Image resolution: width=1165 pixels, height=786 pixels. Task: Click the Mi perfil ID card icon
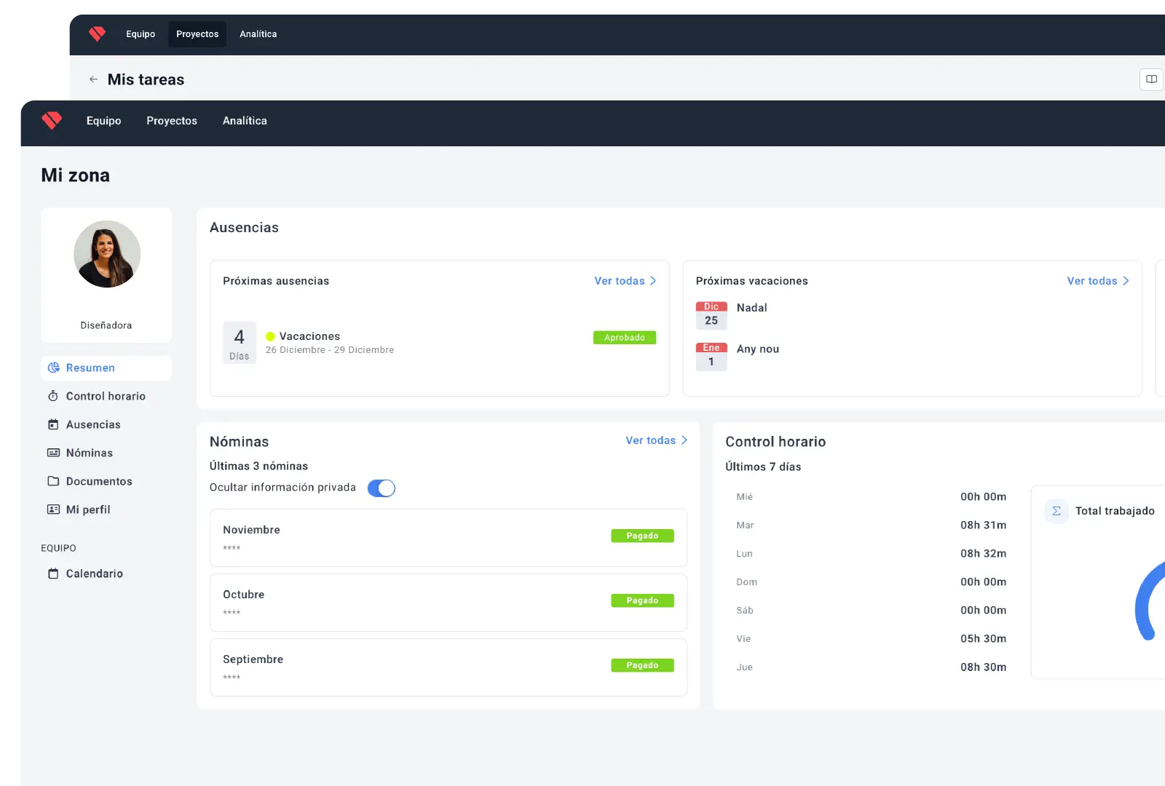(x=53, y=509)
